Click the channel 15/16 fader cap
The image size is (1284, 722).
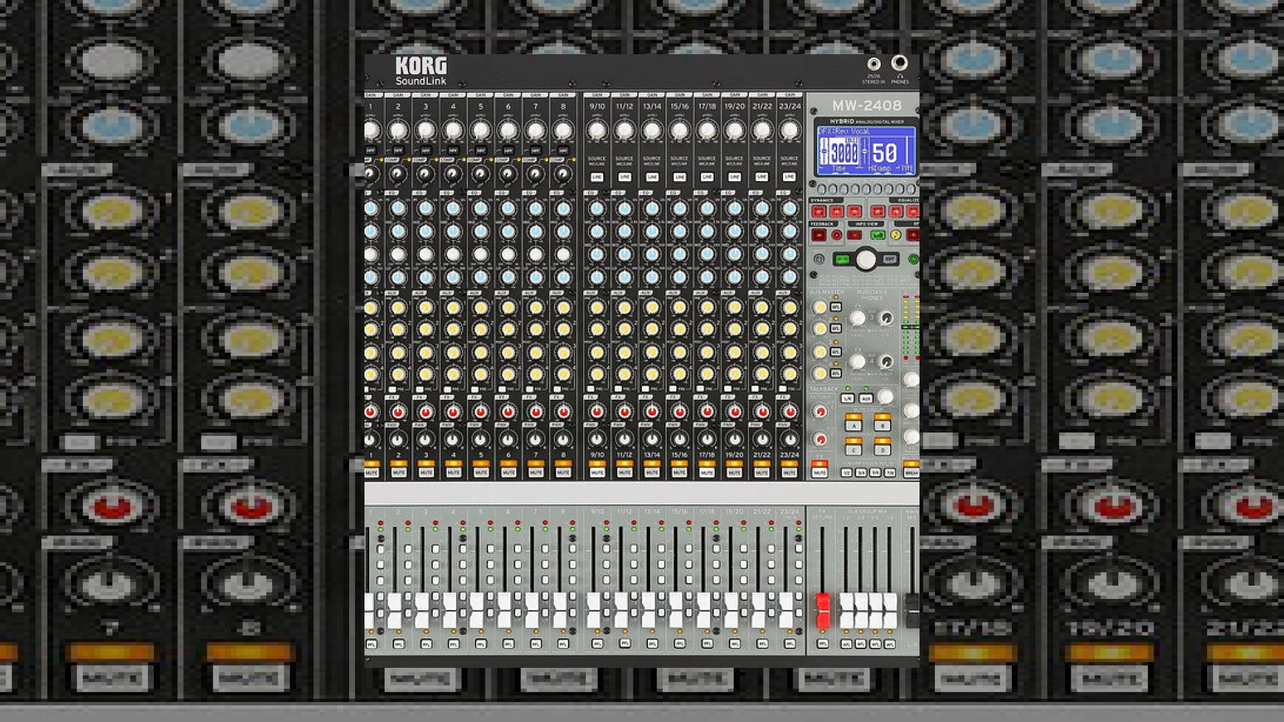pos(675,610)
